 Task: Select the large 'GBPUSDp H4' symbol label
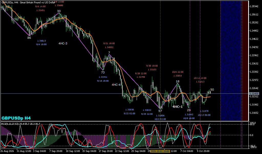point(16,118)
